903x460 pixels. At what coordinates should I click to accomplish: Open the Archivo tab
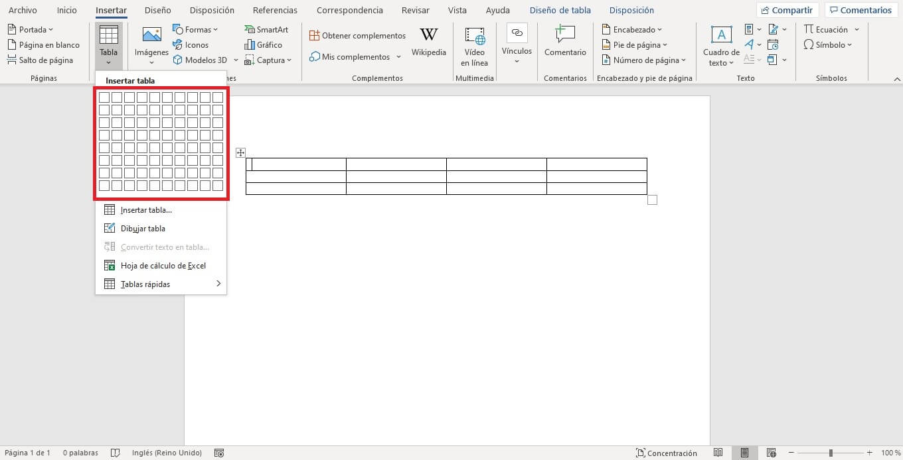pos(23,10)
